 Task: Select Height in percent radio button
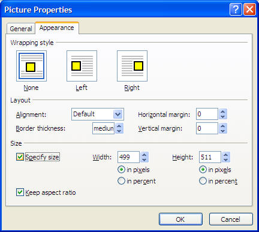[x=203, y=181]
